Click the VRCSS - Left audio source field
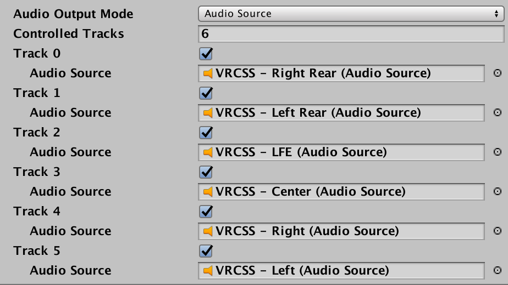Image resolution: width=508 pixels, height=285 pixels. (341, 270)
